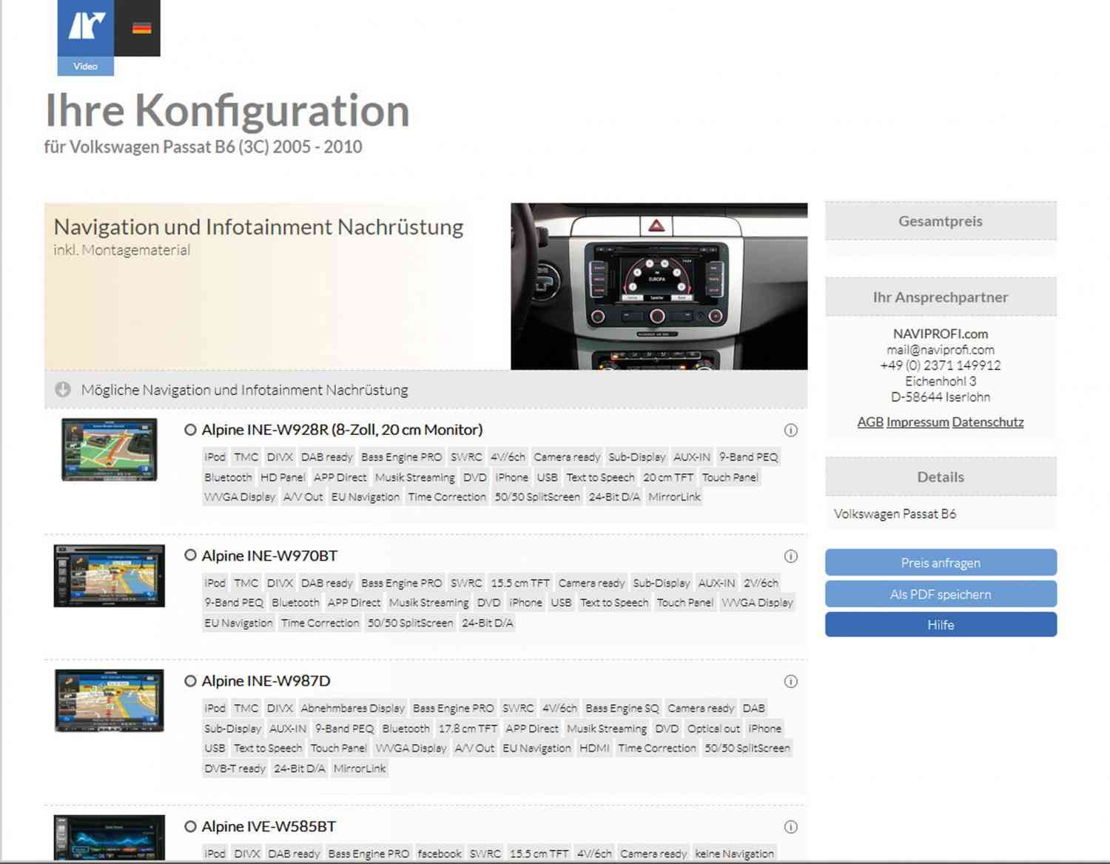1110x864 pixels.
Task: Click Abnehmbares Display tag under INE-W987D
Action: 352,708
